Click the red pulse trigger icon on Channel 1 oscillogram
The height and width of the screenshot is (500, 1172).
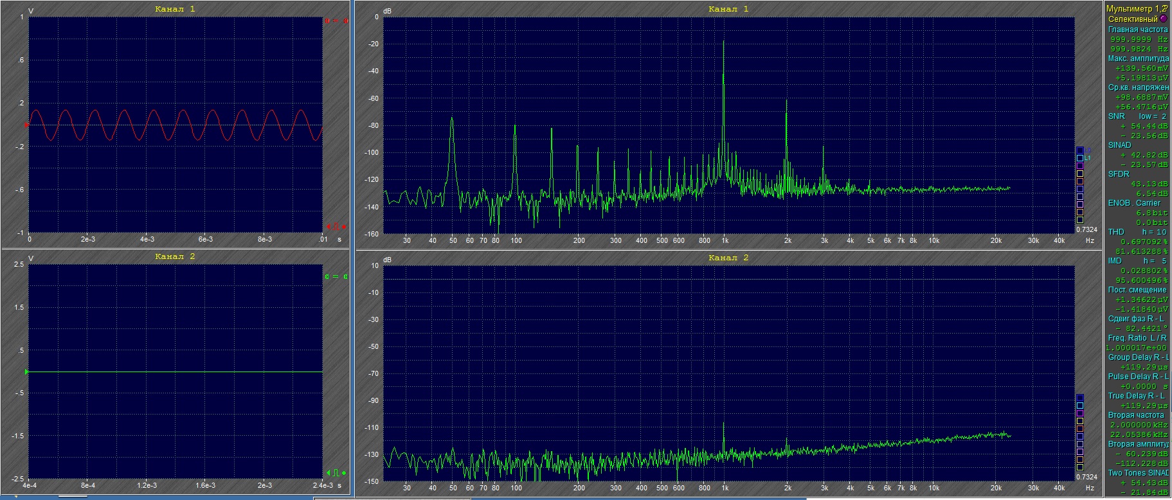pos(336,226)
